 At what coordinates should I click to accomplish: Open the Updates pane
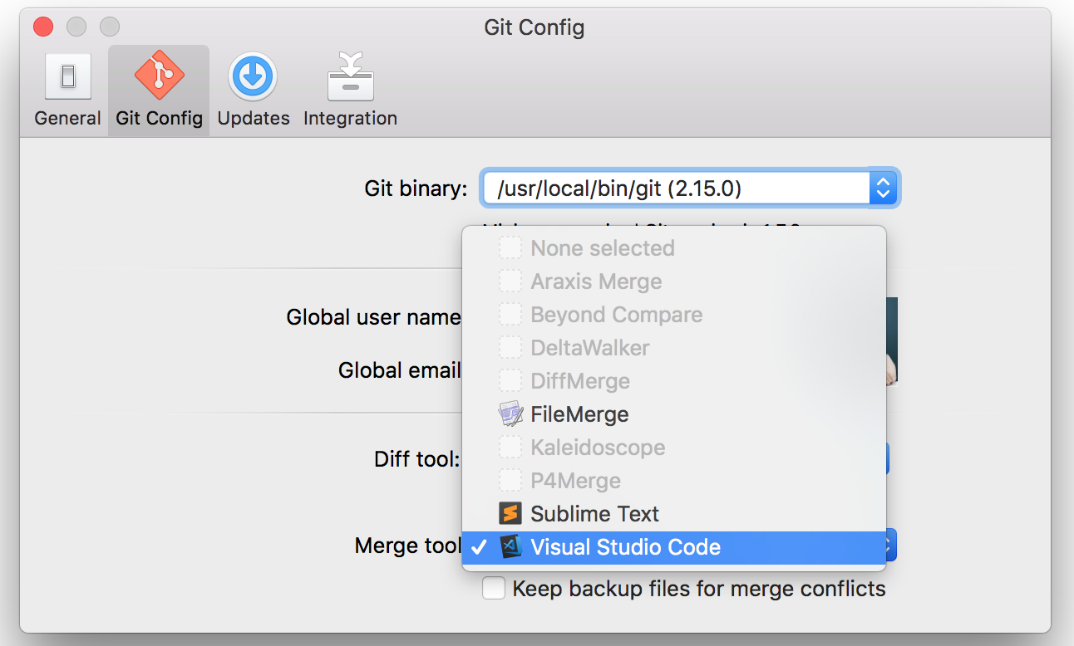tap(253, 87)
